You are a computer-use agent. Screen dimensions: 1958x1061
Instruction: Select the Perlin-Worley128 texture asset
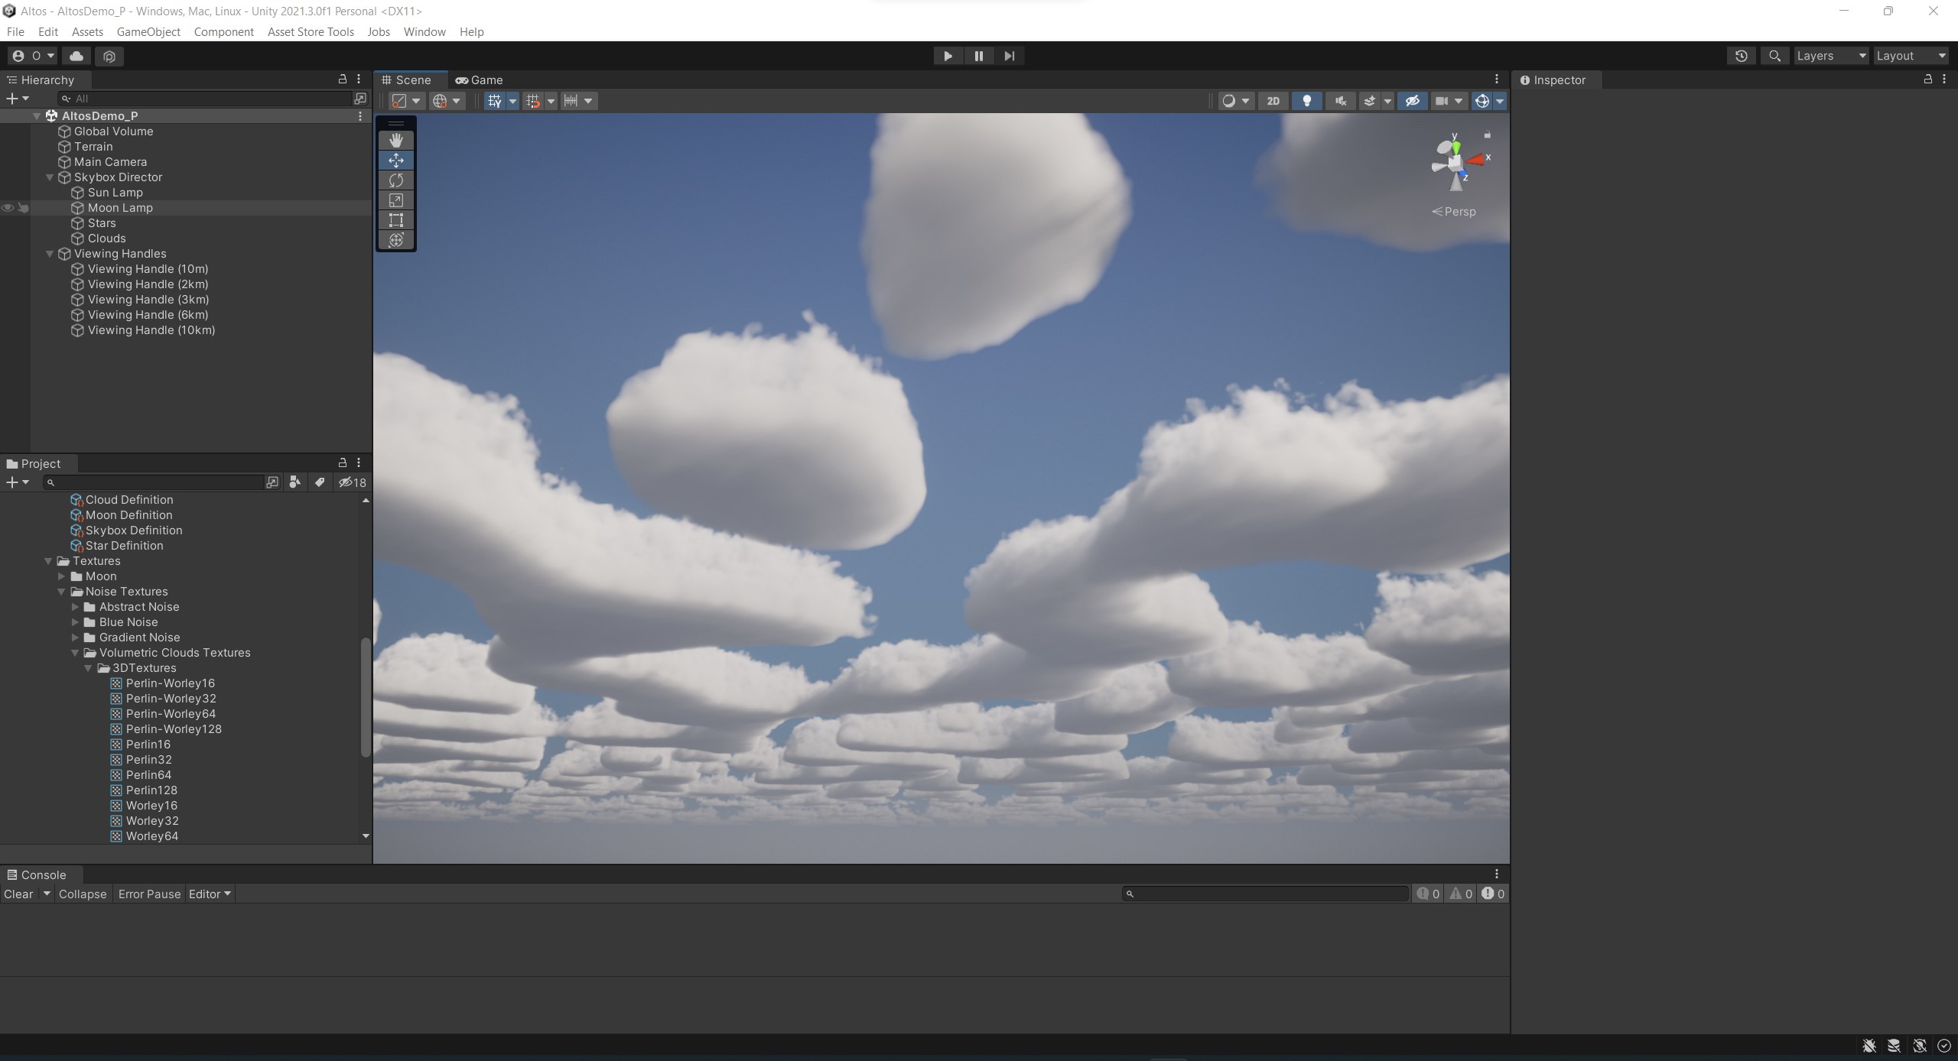[174, 728]
